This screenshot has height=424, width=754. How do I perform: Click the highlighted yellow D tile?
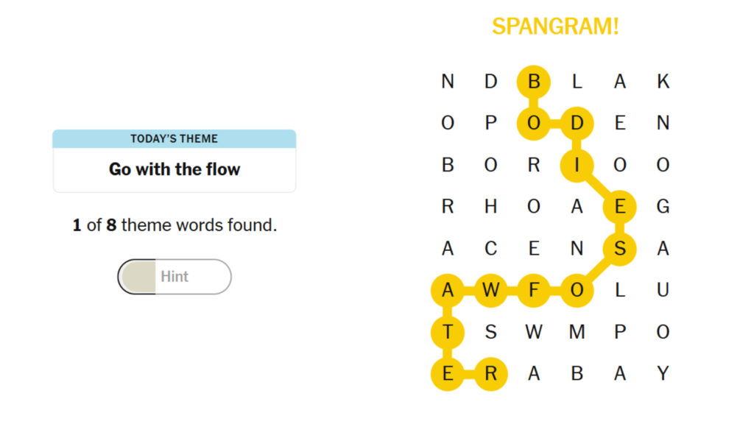[x=577, y=124]
